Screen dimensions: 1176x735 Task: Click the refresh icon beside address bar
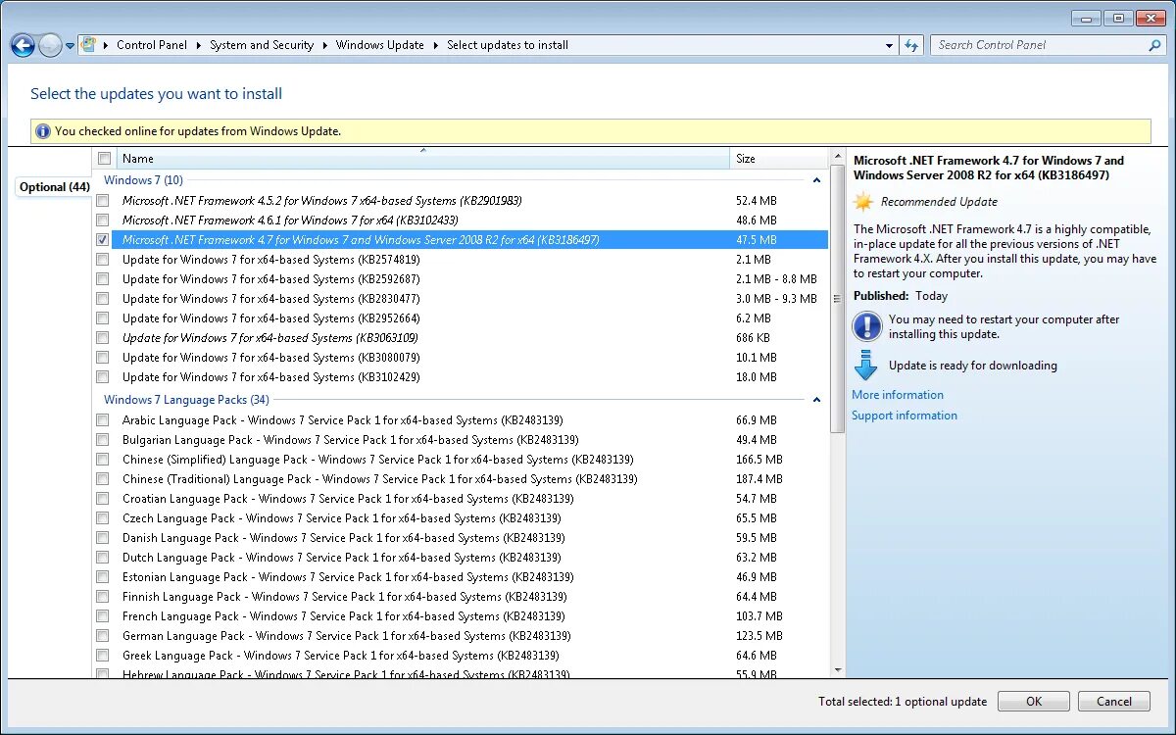click(x=912, y=45)
